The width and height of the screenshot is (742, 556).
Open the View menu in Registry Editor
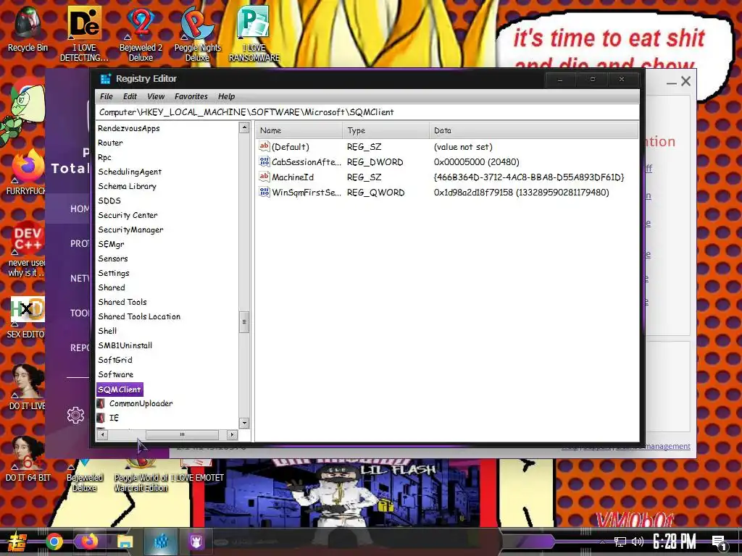point(156,96)
